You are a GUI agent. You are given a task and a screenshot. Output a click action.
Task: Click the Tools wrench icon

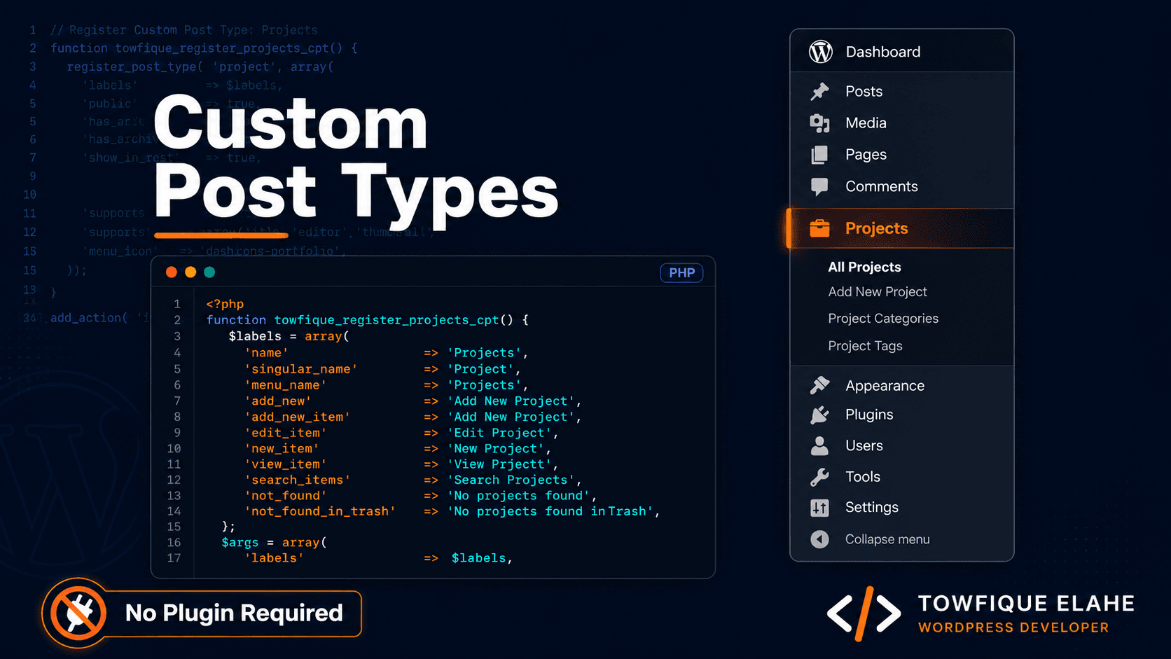pyautogui.click(x=819, y=477)
